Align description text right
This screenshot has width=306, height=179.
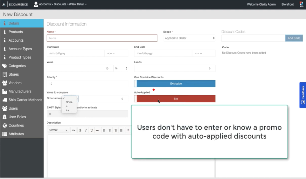(115, 130)
